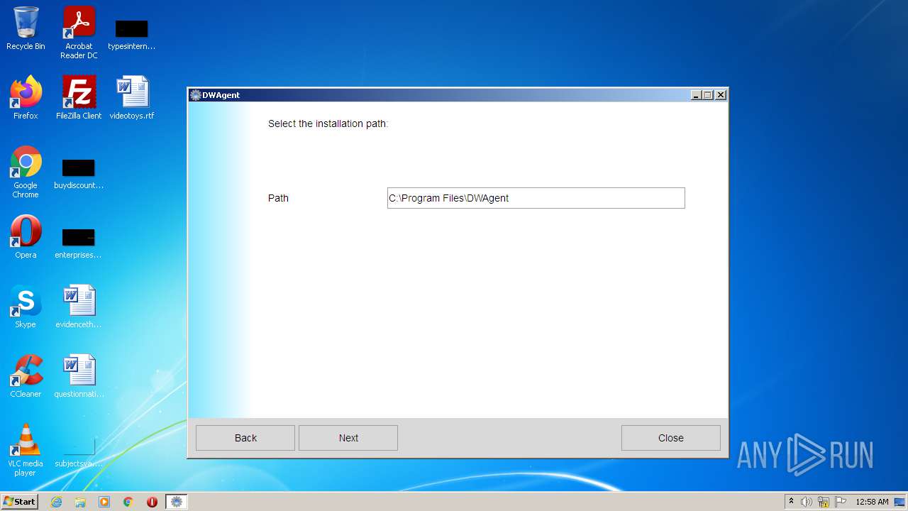The width and height of the screenshot is (908, 511).
Task: Show hidden system tray icons
Action: pos(792,502)
